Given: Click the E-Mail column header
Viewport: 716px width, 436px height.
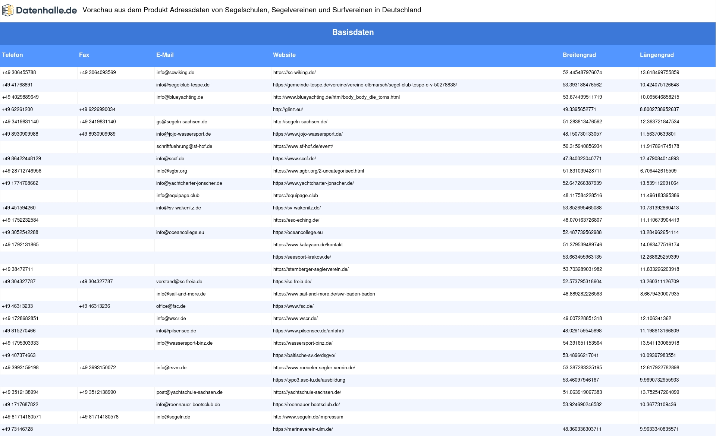Looking at the screenshot, I should click(x=165, y=55).
